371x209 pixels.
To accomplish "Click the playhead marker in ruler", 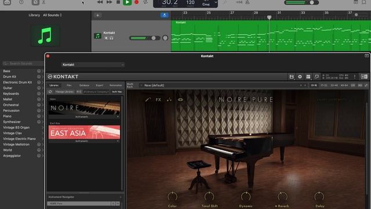I will 269,17.
